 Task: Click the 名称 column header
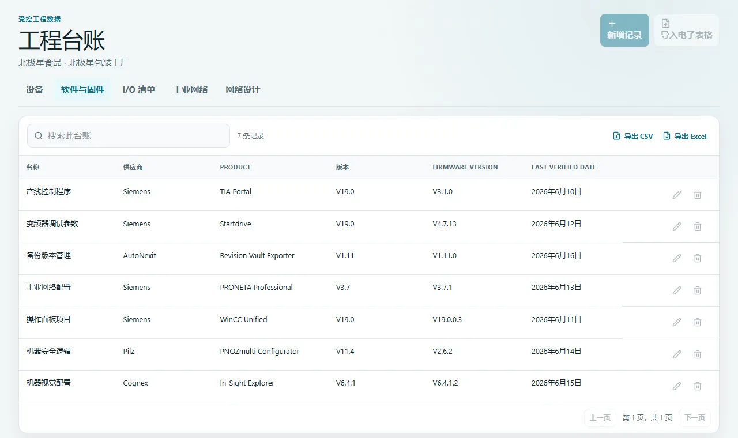tap(33, 167)
